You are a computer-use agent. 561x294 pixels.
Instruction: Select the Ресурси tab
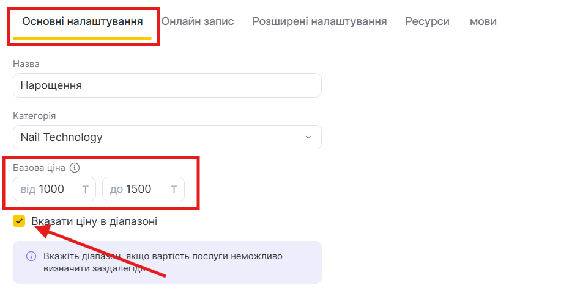click(x=427, y=22)
